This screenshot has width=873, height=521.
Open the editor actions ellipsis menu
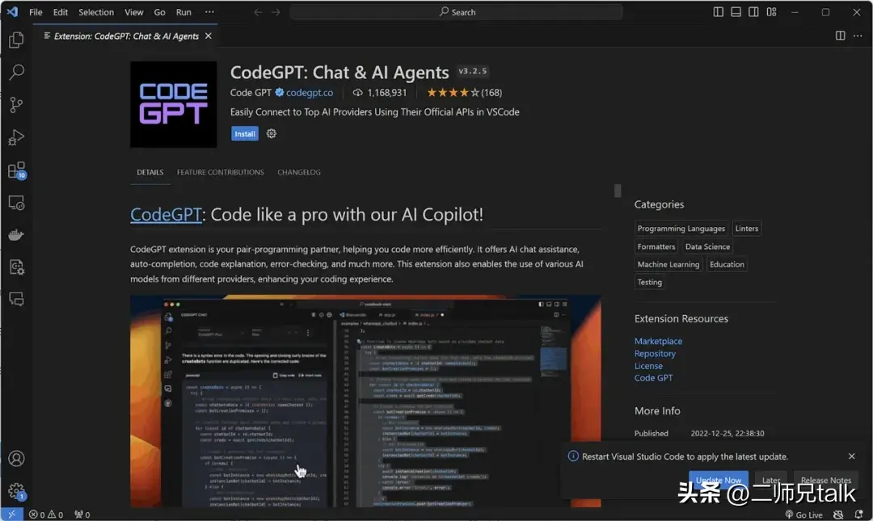click(x=858, y=36)
